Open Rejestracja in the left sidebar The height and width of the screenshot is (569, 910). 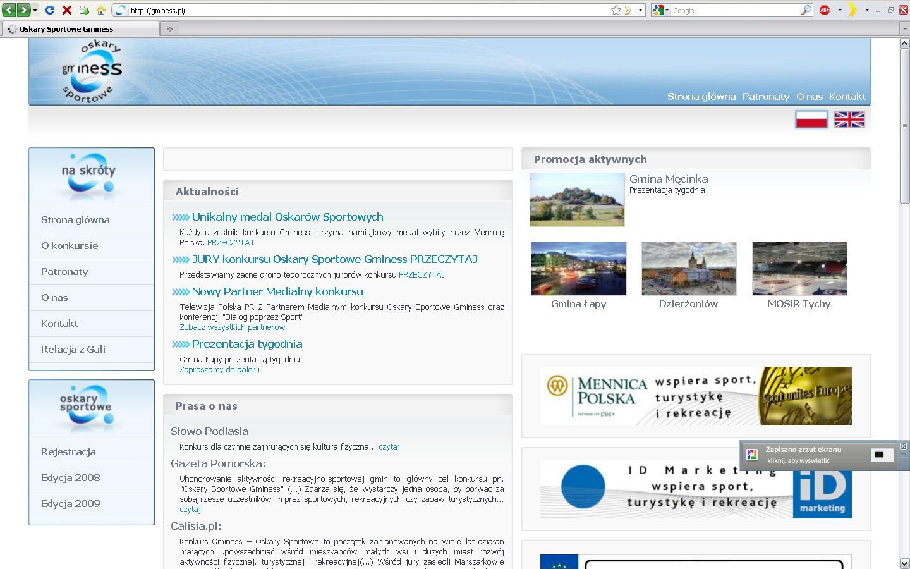coord(68,452)
